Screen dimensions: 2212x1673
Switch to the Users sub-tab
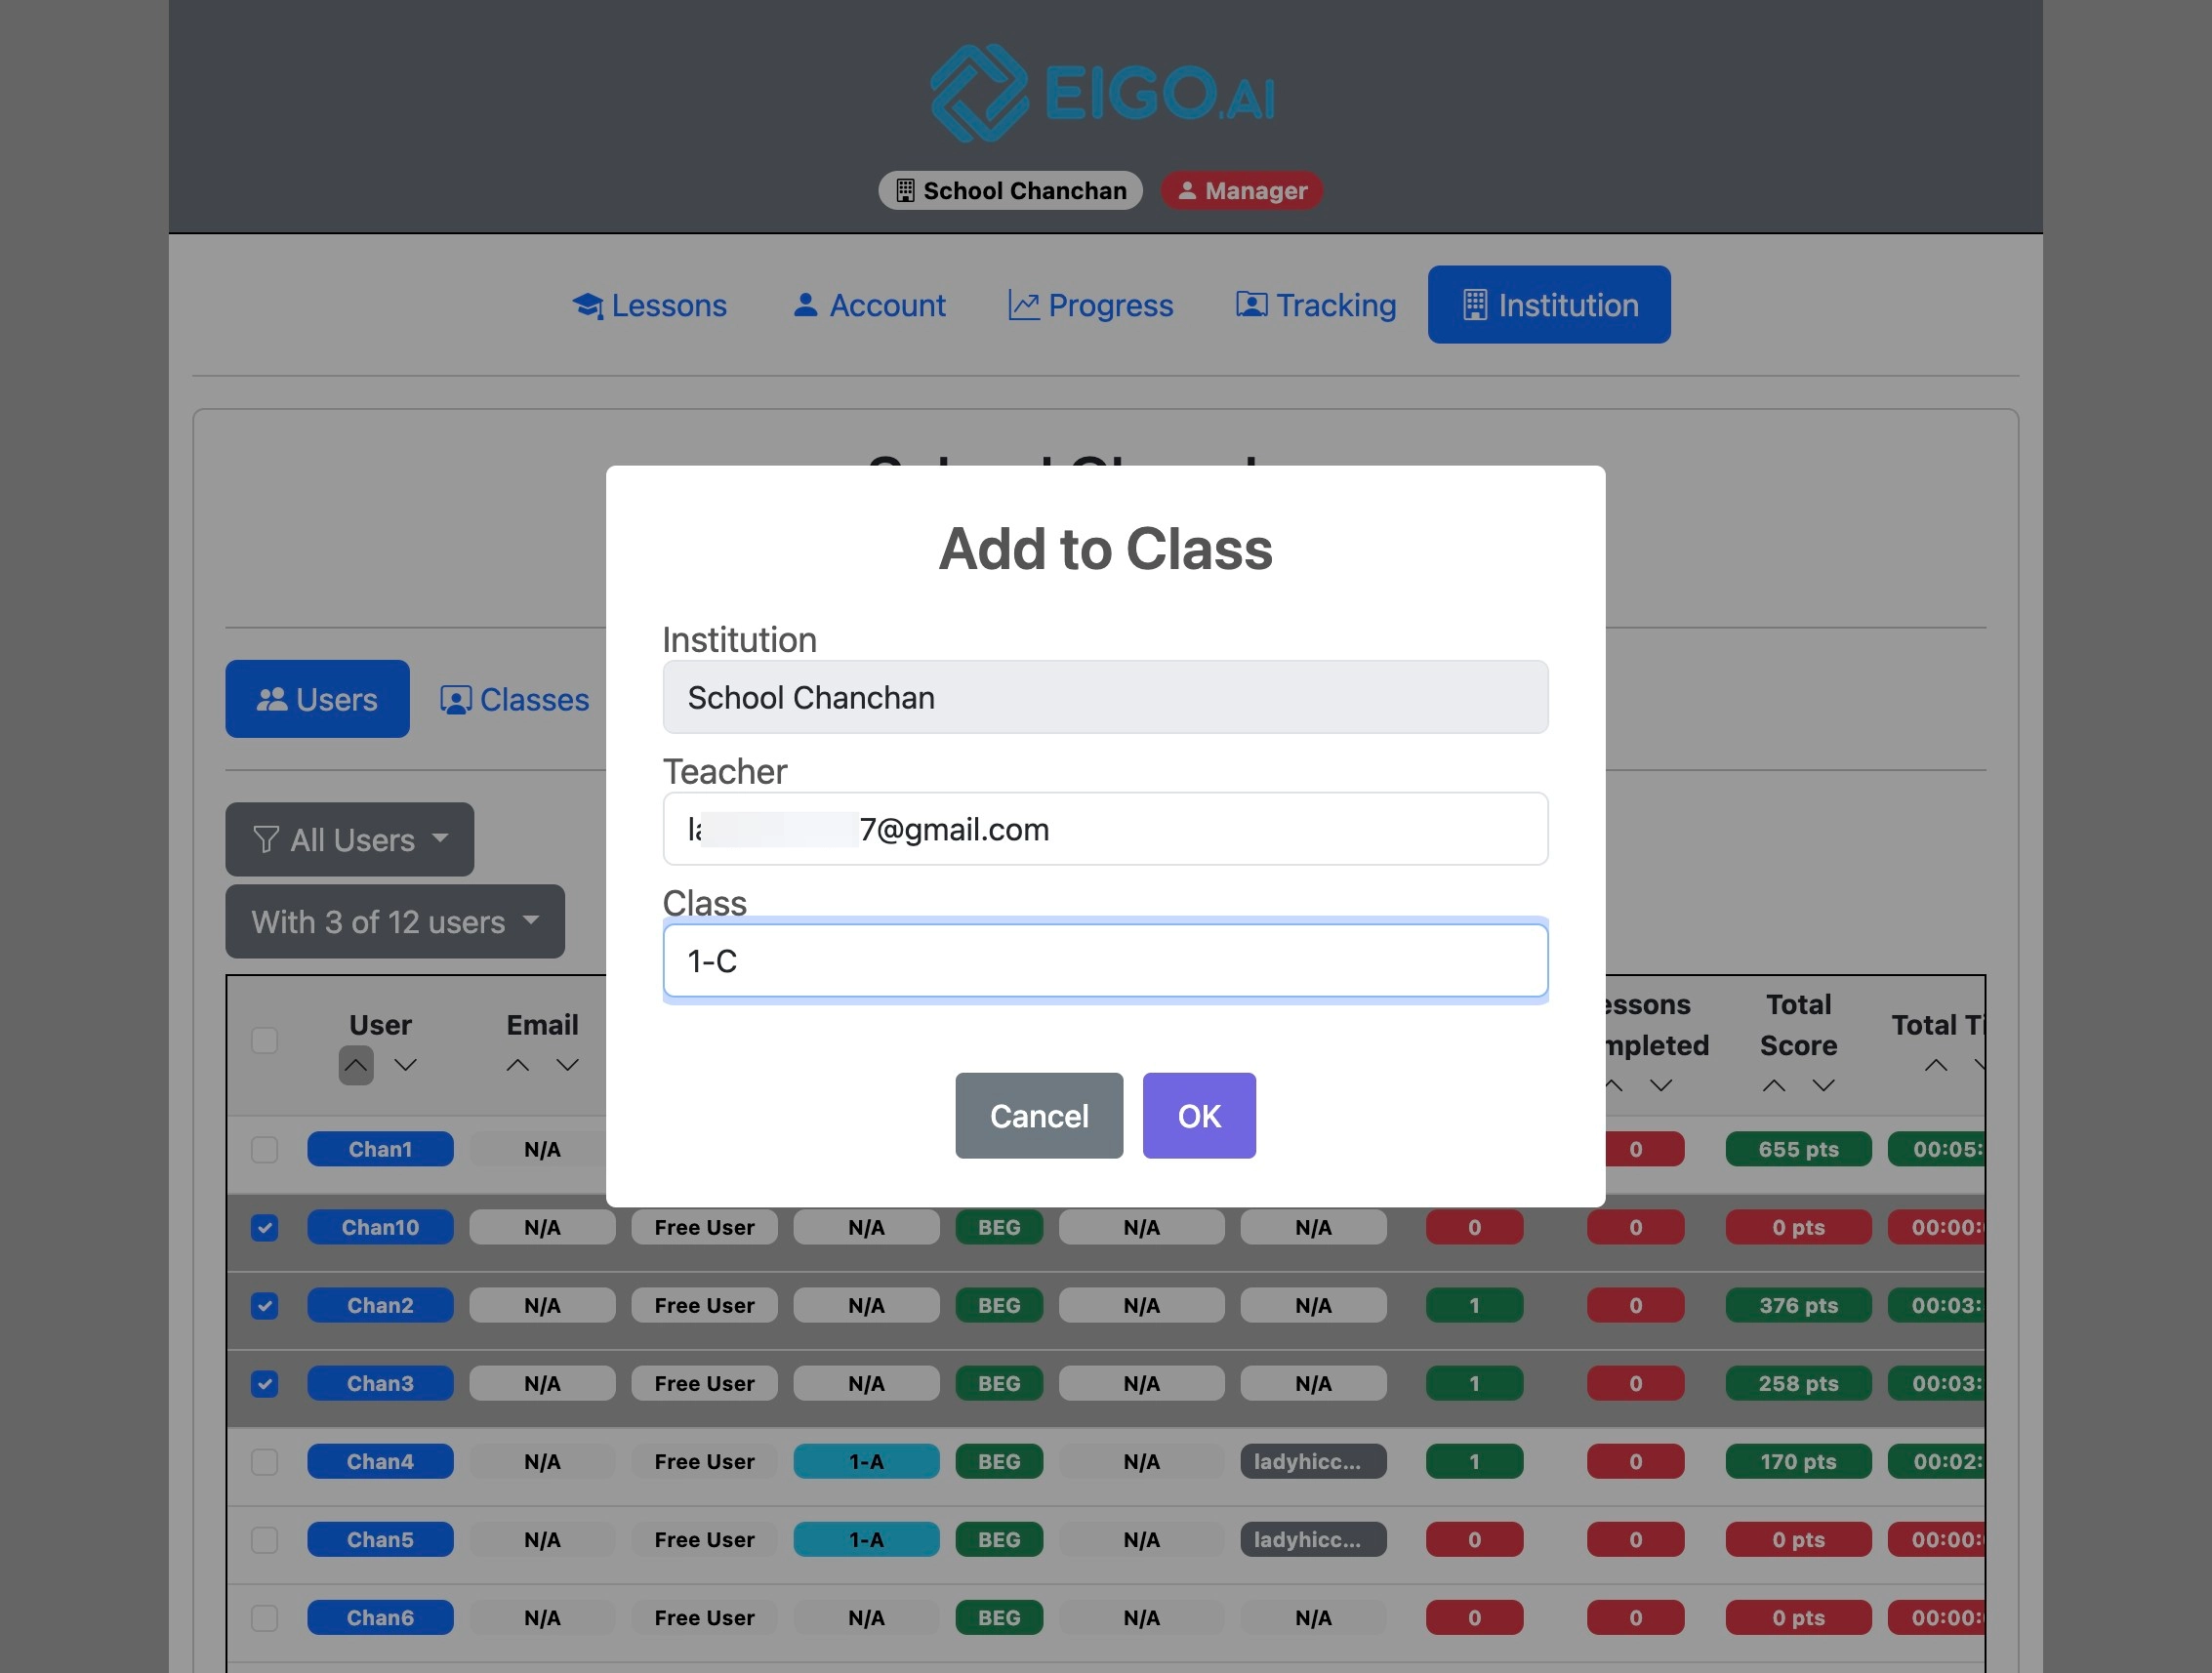317,699
